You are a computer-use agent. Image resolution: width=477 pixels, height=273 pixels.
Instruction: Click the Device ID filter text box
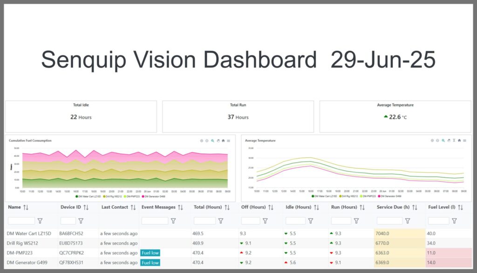click(x=68, y=221)
